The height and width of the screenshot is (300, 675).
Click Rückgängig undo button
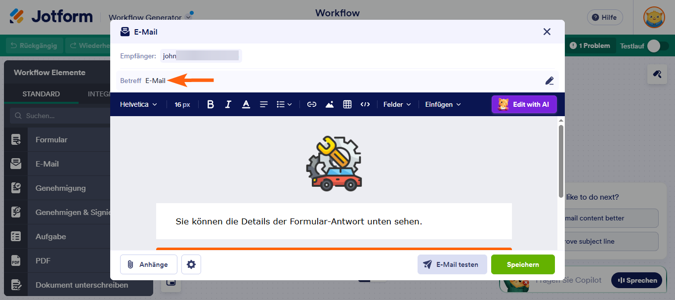point(35,45)
